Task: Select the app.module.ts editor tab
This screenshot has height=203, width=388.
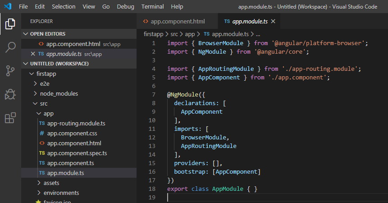Action: tap(249, 21)
